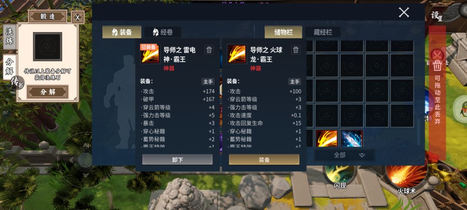Click the equipped 雷电神·霸王 weapon icon
The image size is (467, 210).
[150, 54]
